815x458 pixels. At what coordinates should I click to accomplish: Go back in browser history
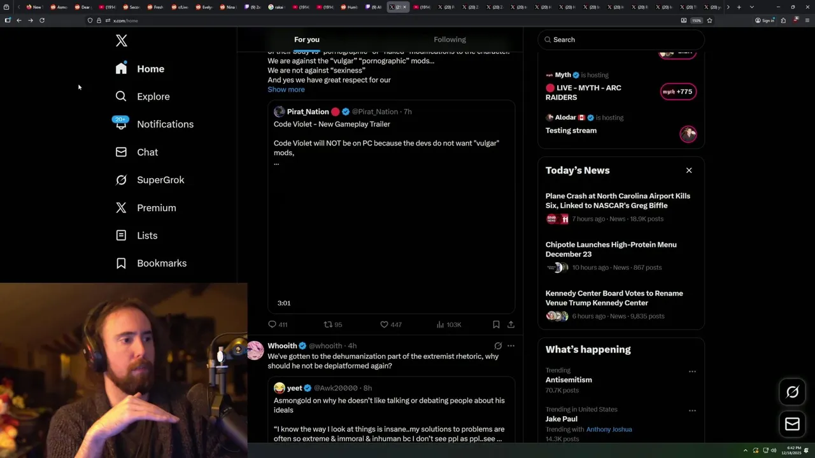19,20
